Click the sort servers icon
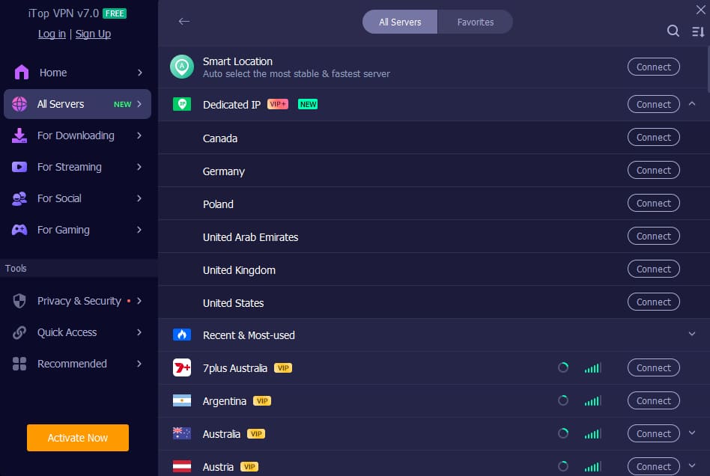 [x=698, y=31]
